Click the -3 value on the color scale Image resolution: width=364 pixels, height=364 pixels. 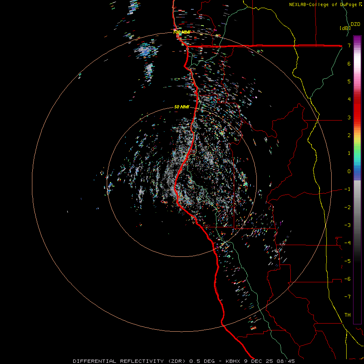(347, 225)
